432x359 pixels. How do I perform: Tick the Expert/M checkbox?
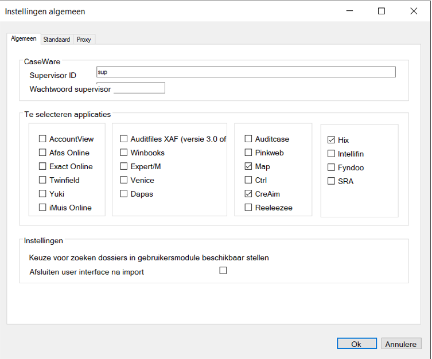(124, 166)
